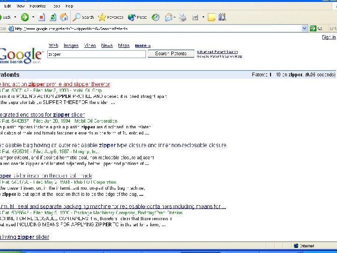Click the Internet zone globe in status bar
This screenshot has width=337, height=253.
click(296, 246)
